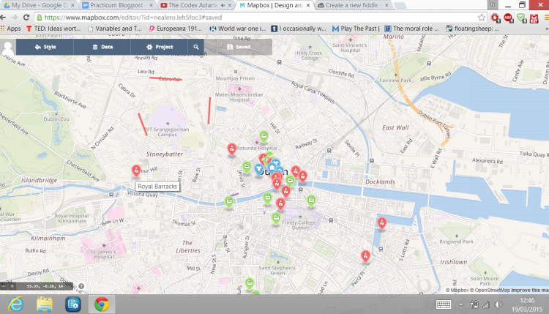Click the Chrome taskbar icon
Viewport: 549px width, 314px height.
click(x=101, y=304)
